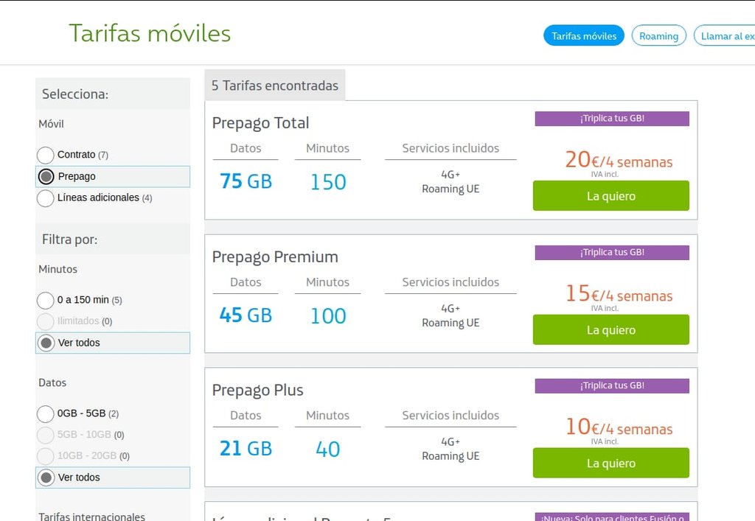Select the Contrato radio button
This screenshot has height=521, width=755.
coord(46,155)
